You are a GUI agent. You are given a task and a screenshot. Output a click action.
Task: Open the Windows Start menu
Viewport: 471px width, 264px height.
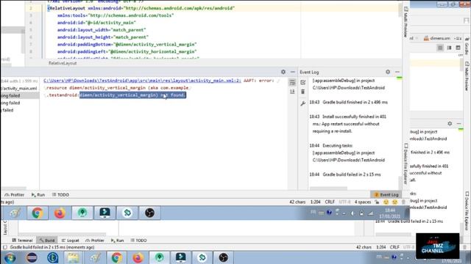tap(10, 257)
